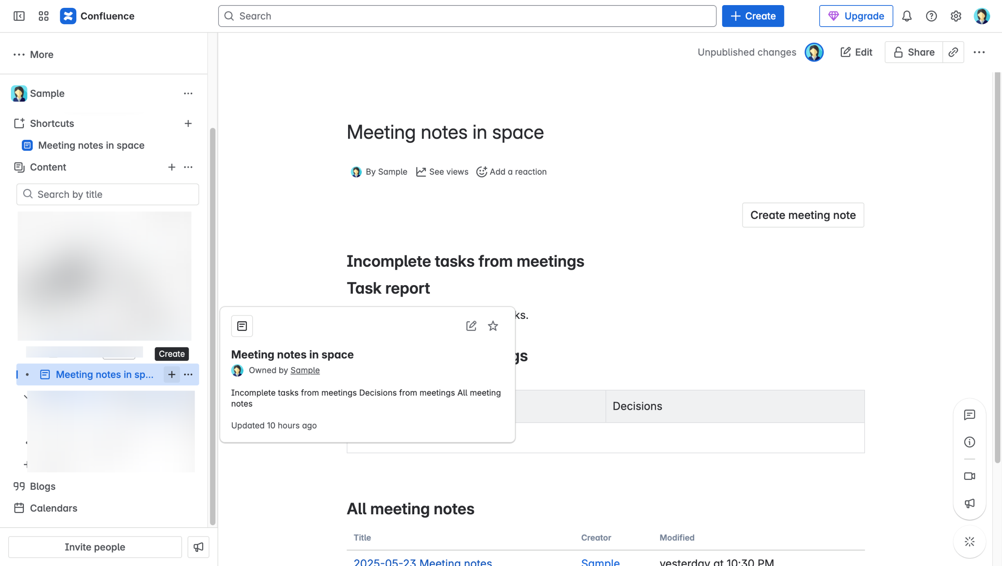1002x566 pixels.
Task: Open page details info icon on right rail
Action: click(970, 442)
